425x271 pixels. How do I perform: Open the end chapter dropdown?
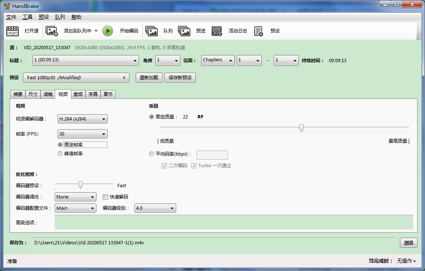286,60
